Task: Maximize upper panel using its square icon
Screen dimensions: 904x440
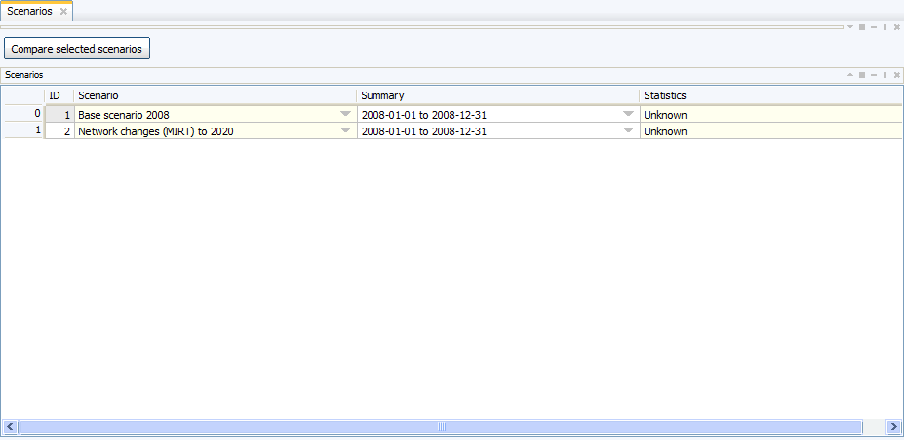Action: tap(862, 27)
